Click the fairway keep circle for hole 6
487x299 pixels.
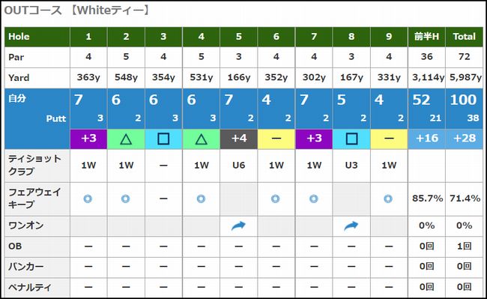tap(275, 199)
